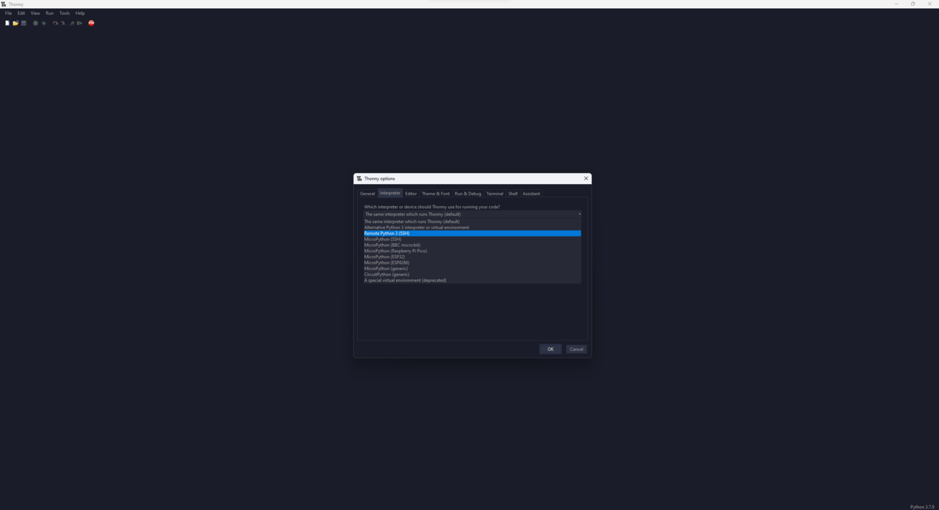
Task: Select MicroPython (ESP32) option
Action: pyautogui.click(x=472, y=257)
